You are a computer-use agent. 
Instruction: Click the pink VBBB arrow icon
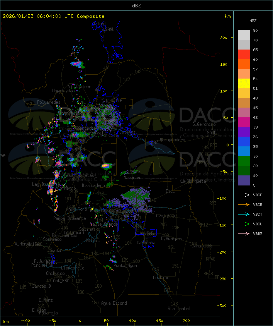click(x=244, y=233)
